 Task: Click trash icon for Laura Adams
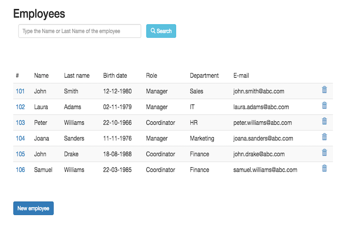tap(324, 105)
